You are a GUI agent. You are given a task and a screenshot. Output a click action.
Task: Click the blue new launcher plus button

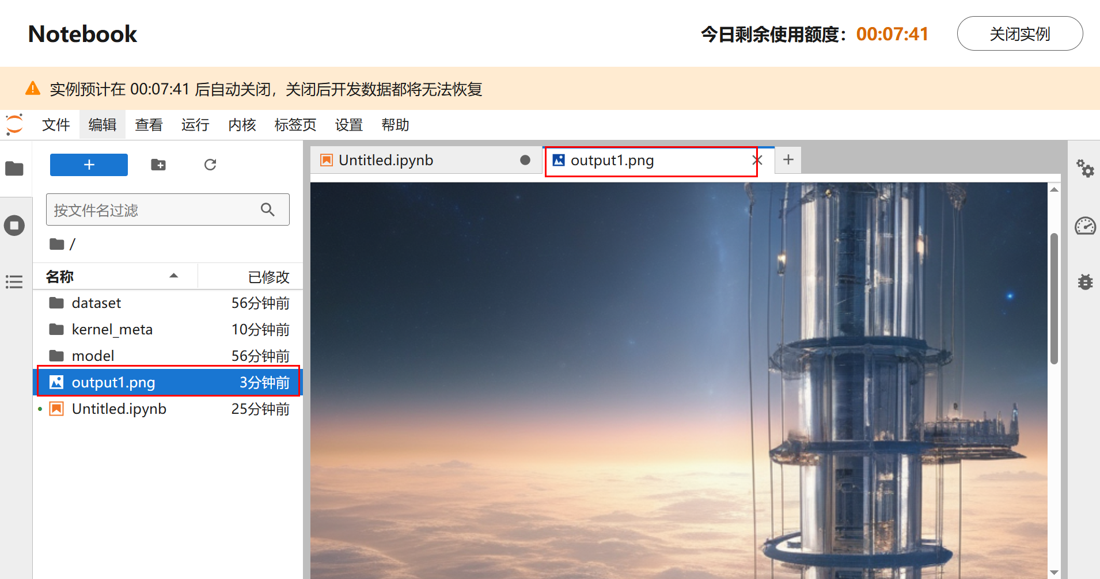tap(89, 165)
